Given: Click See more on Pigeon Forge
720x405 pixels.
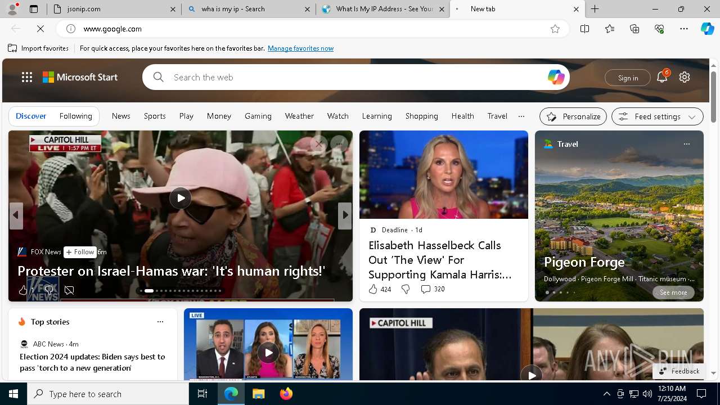Looking at the screenshot, I should pyautogui.click(x=673, y=292).
